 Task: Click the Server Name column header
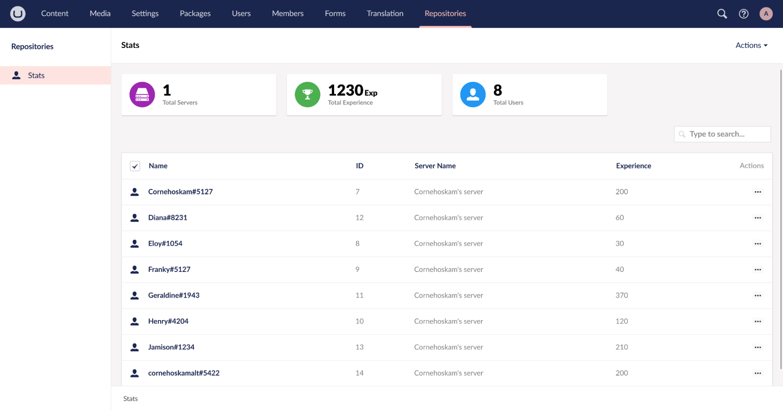click(x=435, y=166)
